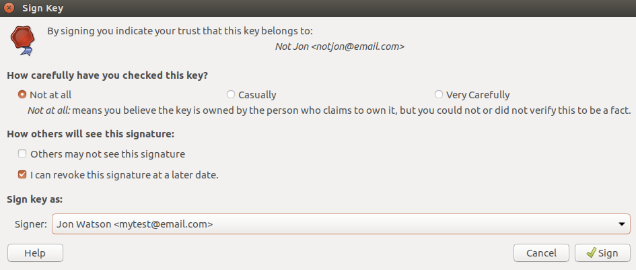This screenshot has width=636, height=270.
Task: Enable "Others may not see this signature"
Action: click(x=22, y=154)
